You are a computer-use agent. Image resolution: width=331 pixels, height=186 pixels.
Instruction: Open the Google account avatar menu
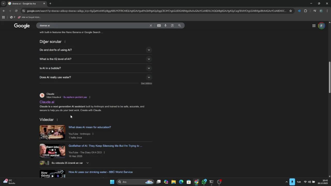click(321, 26)
